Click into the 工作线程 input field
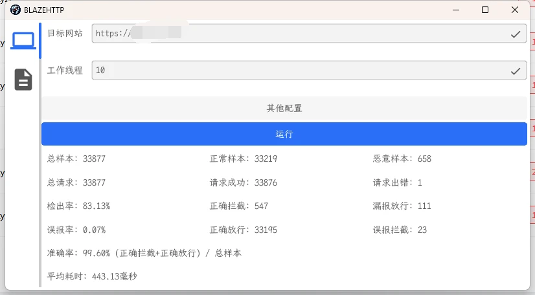Image resolution: width=535 pixels, height=295 pixels. coord(298,71)
